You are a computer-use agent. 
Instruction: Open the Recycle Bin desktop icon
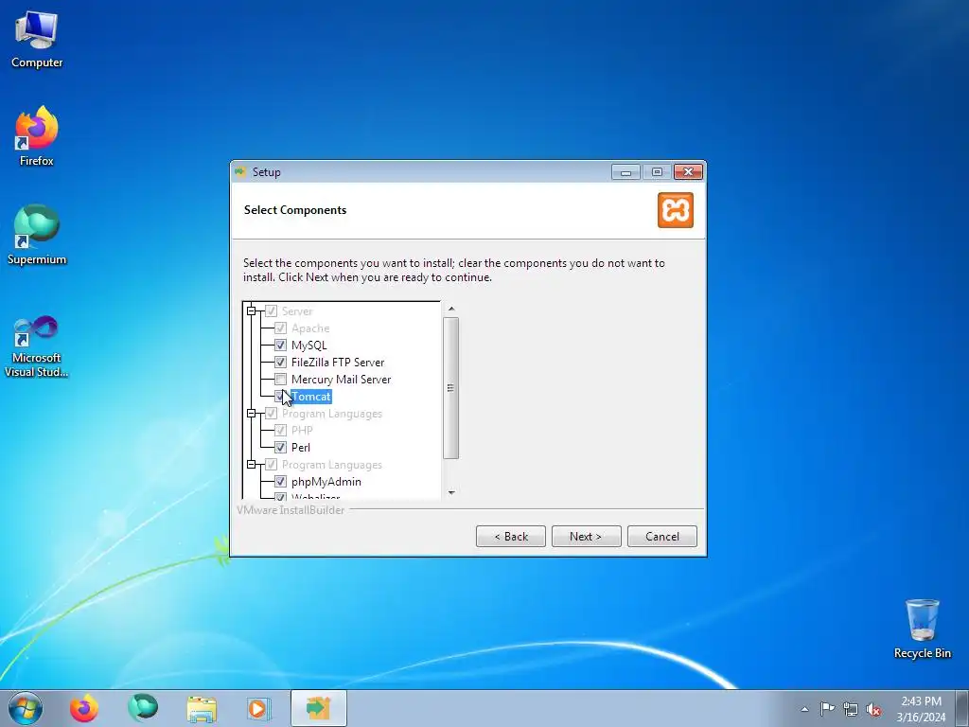click(x=922, y=629)
